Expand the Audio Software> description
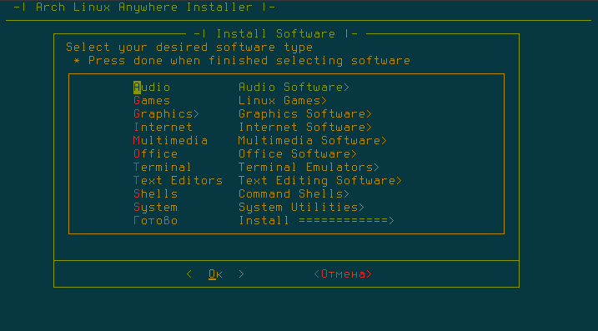The image size is (598, 331). (x=294, y=88)
